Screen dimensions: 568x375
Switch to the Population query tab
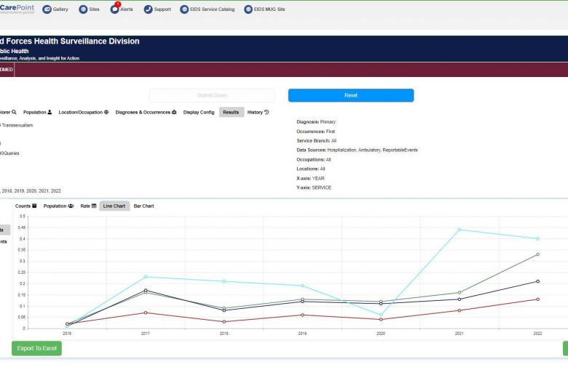37,112
